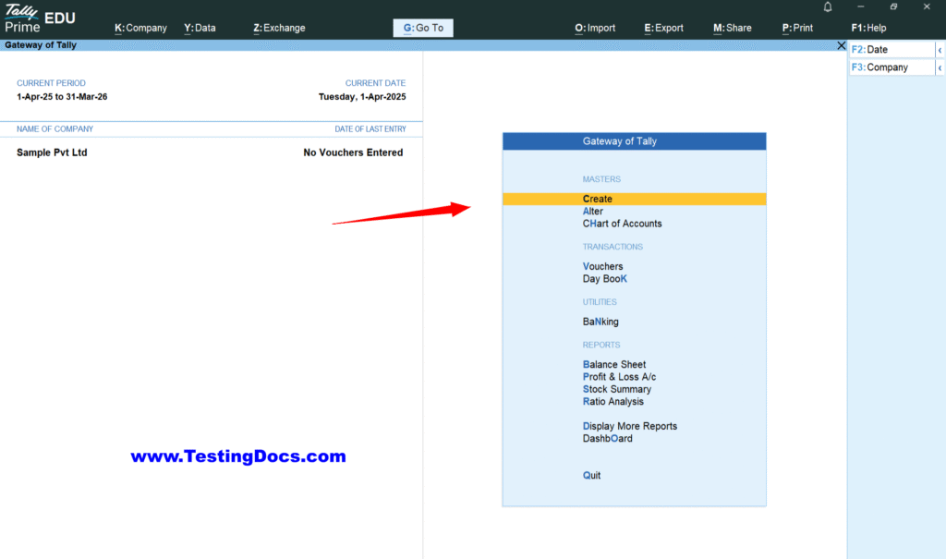Viewport: 946px width, 559px height.
Task: Collapse the F3:Company panel chevron
Action: coord(941,67)
